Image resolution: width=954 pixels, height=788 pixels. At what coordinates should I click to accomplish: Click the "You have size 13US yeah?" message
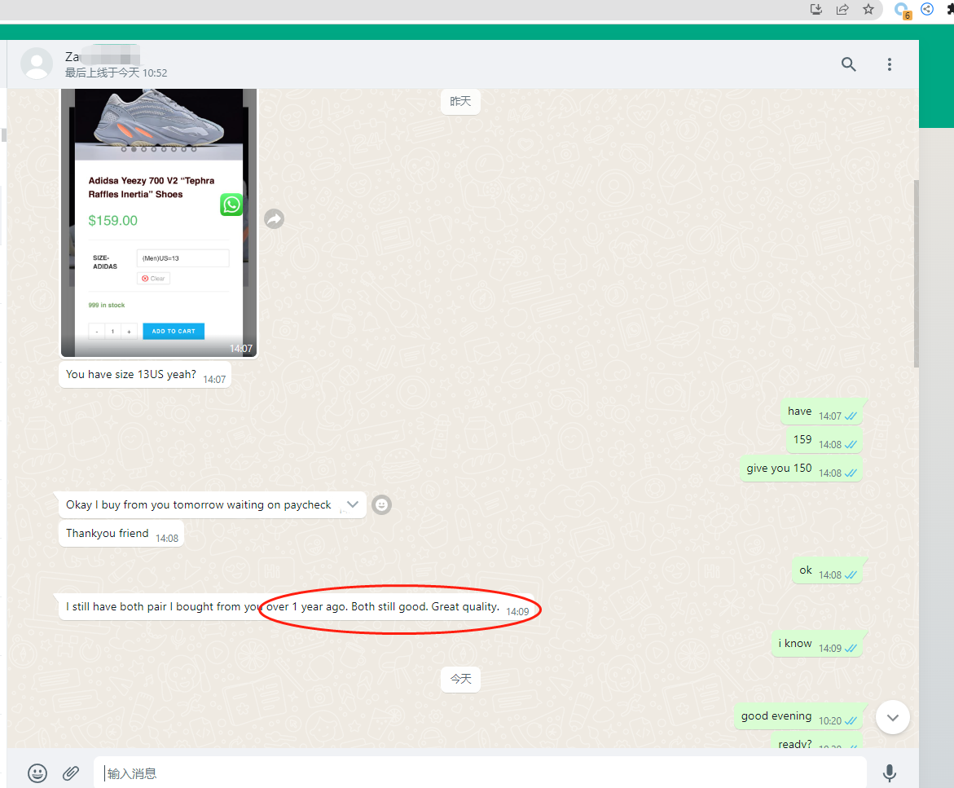(131, 375)
